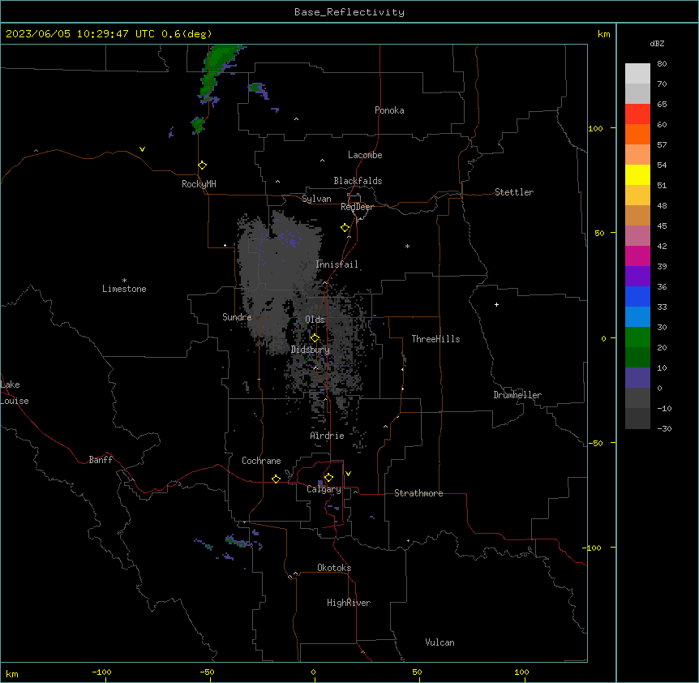Click the asterisk marker above Limestone
Viewport: 699px width, 683px height.
(x=124, y=281)
